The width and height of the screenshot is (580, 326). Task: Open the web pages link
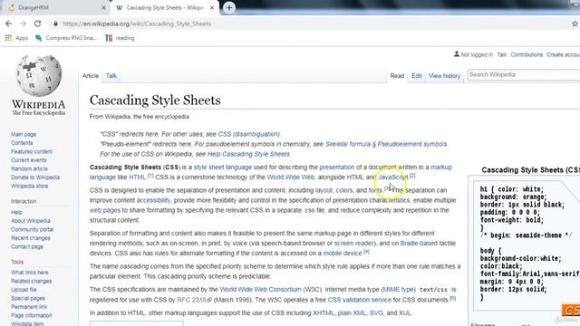point(105,210)
